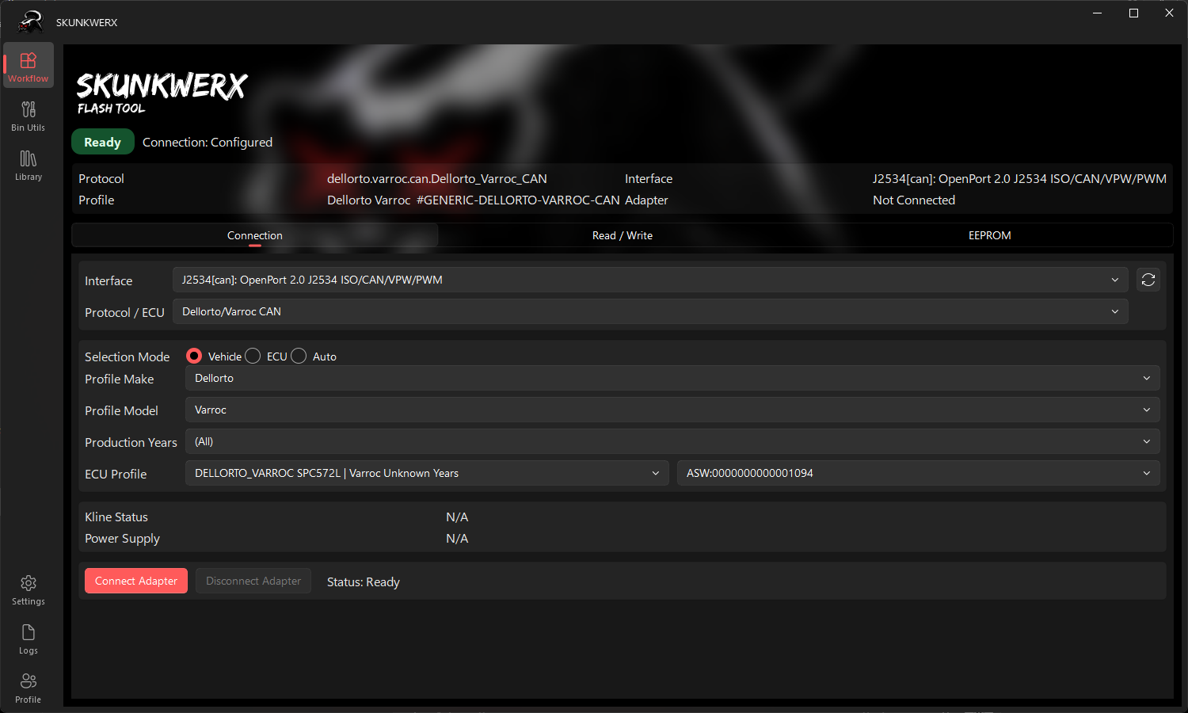Open the Library sidebar section
Viewport: 1188px width, 713px height.
click(x=29, y=165)
